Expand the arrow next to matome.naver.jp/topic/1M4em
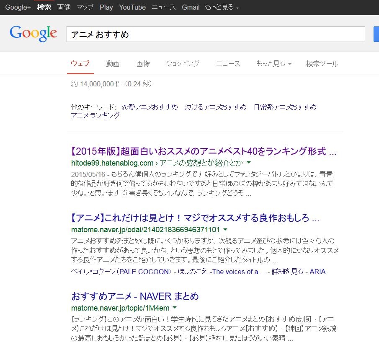This screenshot has height=350, width=379. click(175, 308)
